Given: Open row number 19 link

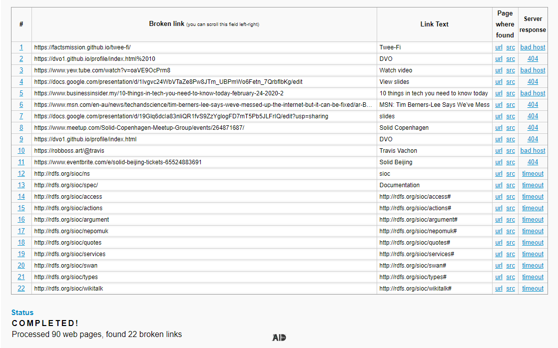Looking at the screenshot, I should tap(21, 254).
